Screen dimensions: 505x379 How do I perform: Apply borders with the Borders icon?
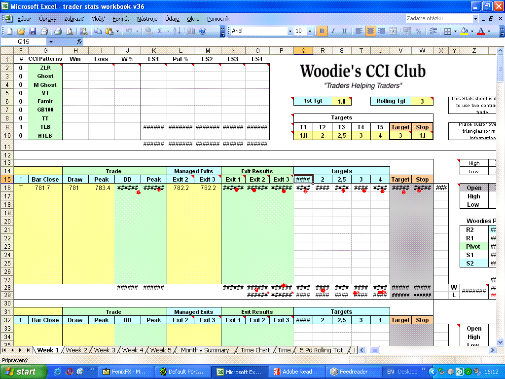coord(447,31)
